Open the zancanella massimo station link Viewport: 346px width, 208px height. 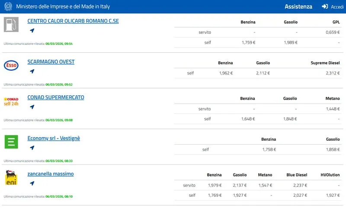click(51, 174)
